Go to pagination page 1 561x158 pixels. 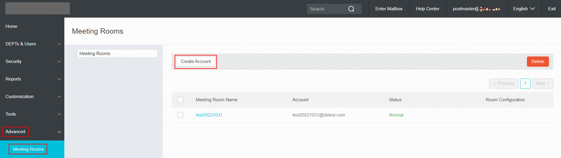coord(525,83)
